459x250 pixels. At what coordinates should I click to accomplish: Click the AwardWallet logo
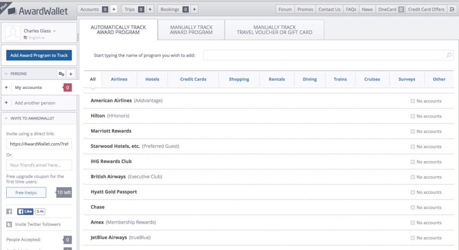(x=38, y=11)
